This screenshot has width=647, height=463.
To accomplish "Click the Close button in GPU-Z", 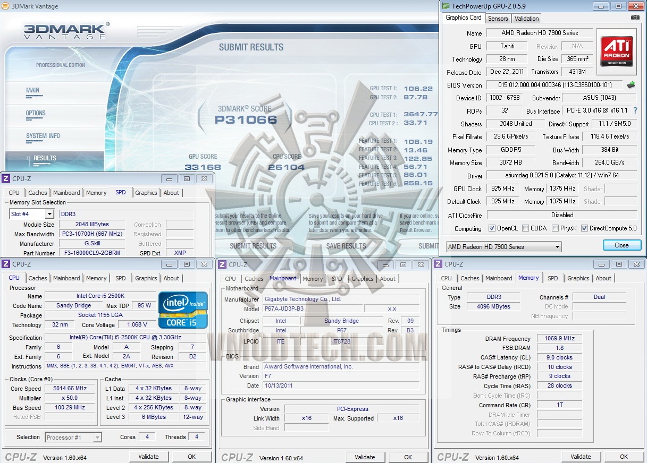I will click(x=621, y=245).
